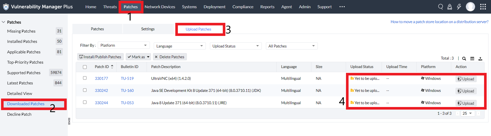The height and width of the screenshot is (136, 491).
Task: Open the Threats menu
Action: [110, 7]
